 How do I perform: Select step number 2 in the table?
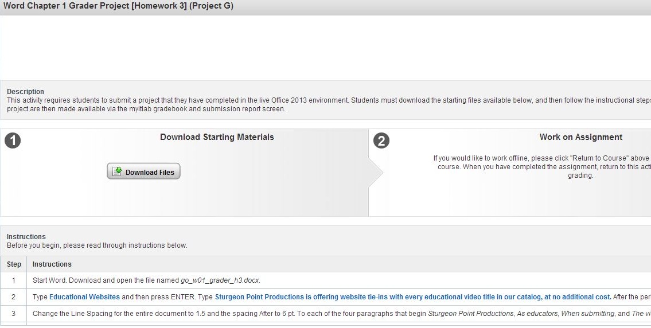tap(14, 297)
